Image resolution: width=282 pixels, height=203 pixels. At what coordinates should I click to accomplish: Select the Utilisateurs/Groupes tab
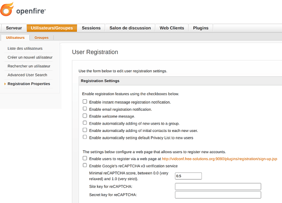coord(52,28)
